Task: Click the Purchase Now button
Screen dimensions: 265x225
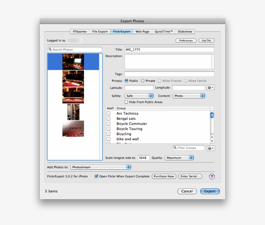Action: coord(164,176)
